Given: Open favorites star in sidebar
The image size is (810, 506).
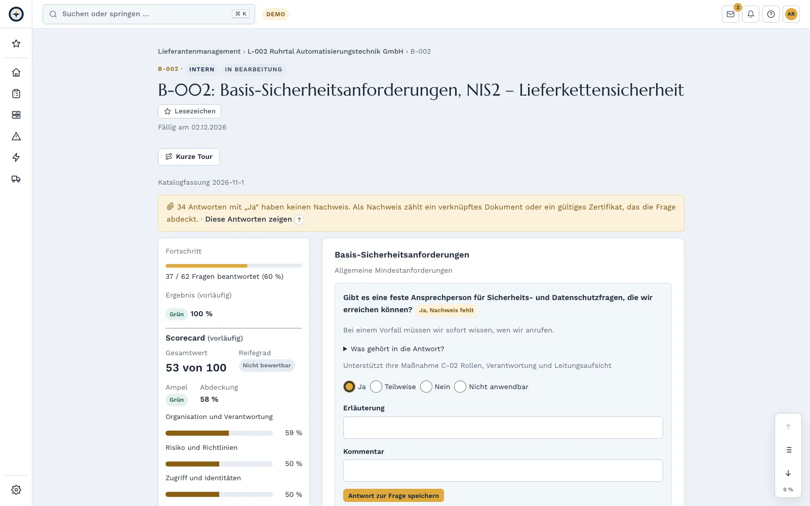Looking at the screenshot, I should click(16, 44).
